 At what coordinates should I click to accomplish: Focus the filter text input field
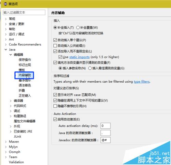[24, 12]
